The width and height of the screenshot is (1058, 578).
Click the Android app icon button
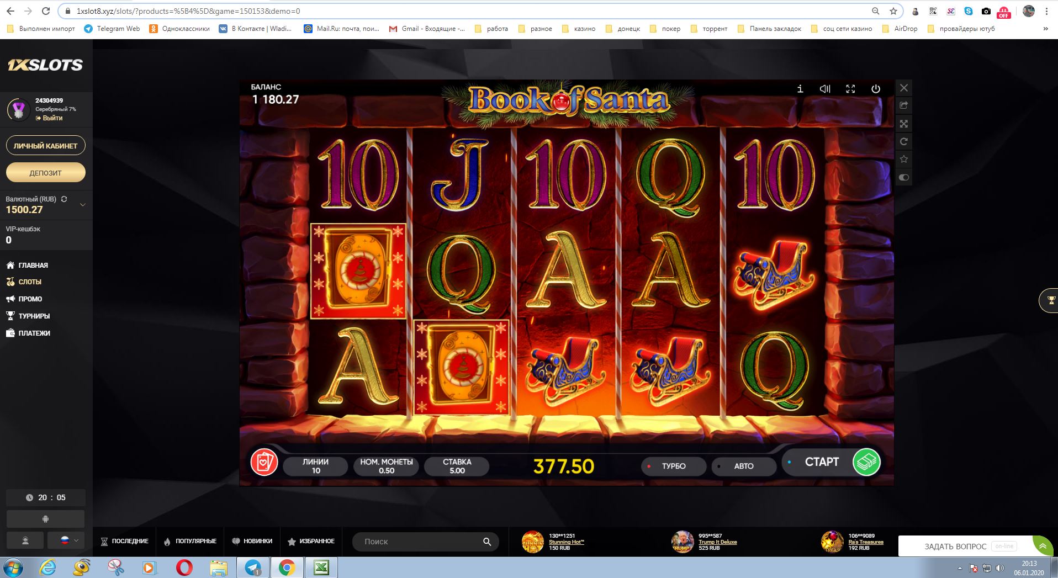[45, 519]
